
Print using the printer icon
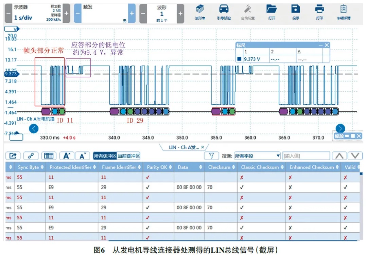coord(319,9)
